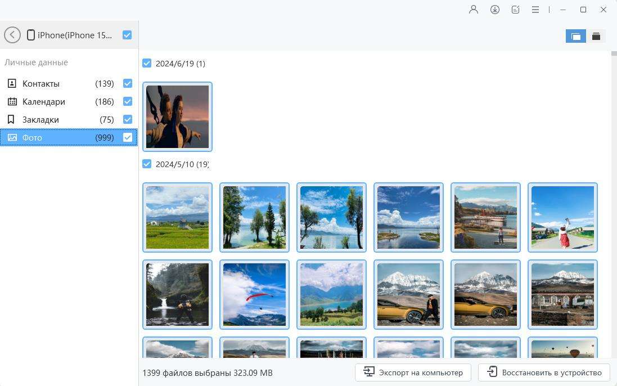Click the Photos picture icon in sidebar
This screenshot has height=386, width=617.
(12, 137)
